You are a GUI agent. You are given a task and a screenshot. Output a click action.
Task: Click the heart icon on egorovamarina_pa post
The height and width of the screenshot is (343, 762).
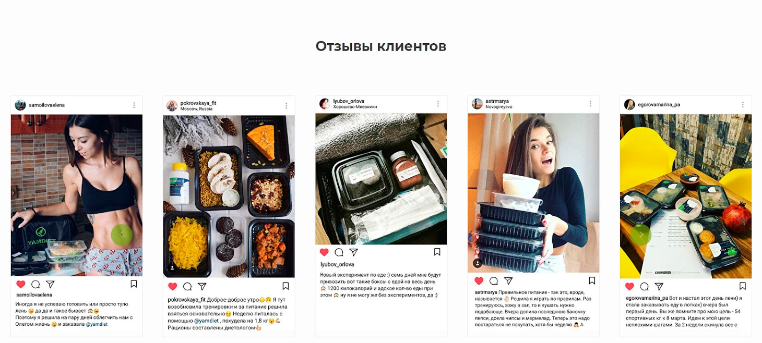pos(629,286)
